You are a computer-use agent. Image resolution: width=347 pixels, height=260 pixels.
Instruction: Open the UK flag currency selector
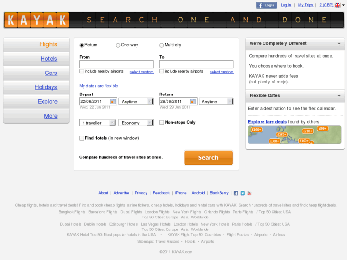[337, 5]
